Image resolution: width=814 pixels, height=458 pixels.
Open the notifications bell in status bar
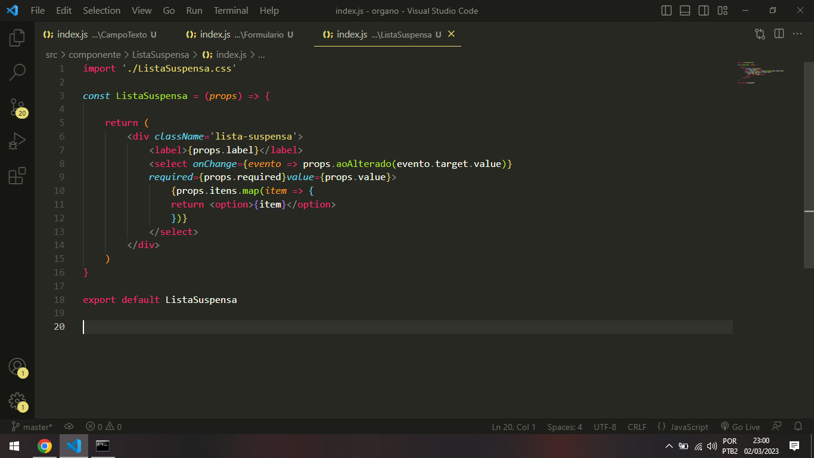pyautogui.click(x=798, y=427)
